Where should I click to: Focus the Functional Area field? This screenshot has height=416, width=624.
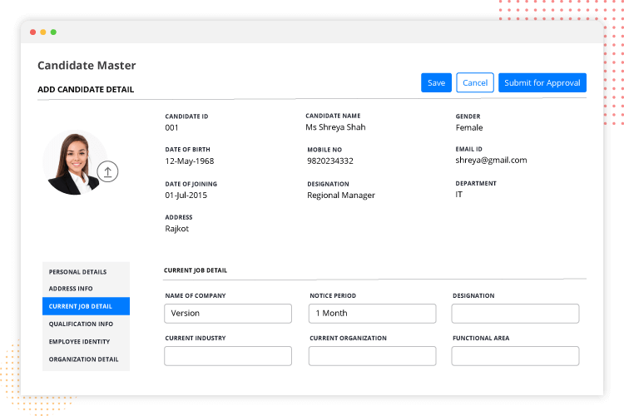[515, 356]
